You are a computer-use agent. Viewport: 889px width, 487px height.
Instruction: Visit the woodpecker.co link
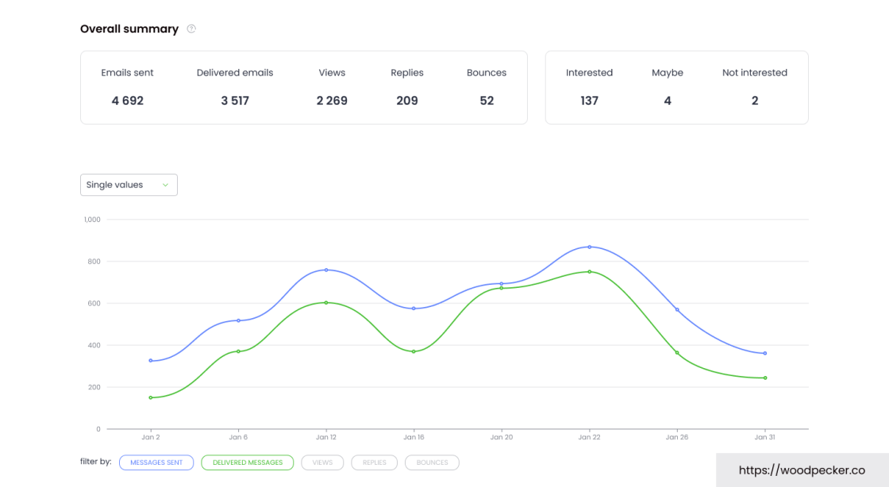click(x=802, y=470)
